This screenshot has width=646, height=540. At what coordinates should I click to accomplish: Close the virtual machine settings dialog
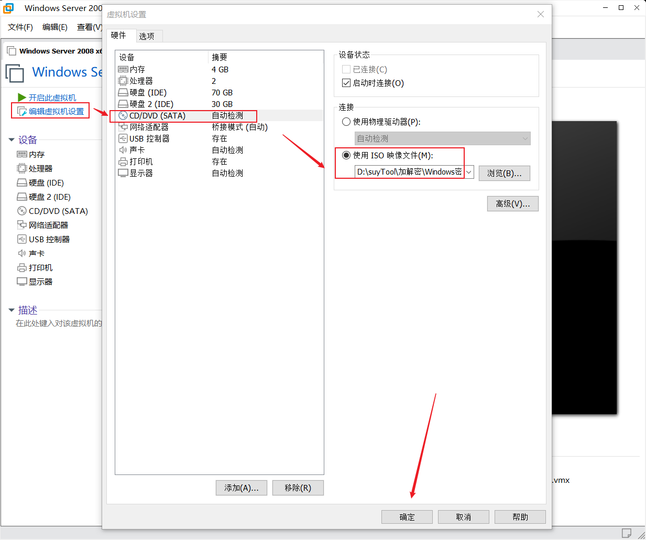[541, 14]
